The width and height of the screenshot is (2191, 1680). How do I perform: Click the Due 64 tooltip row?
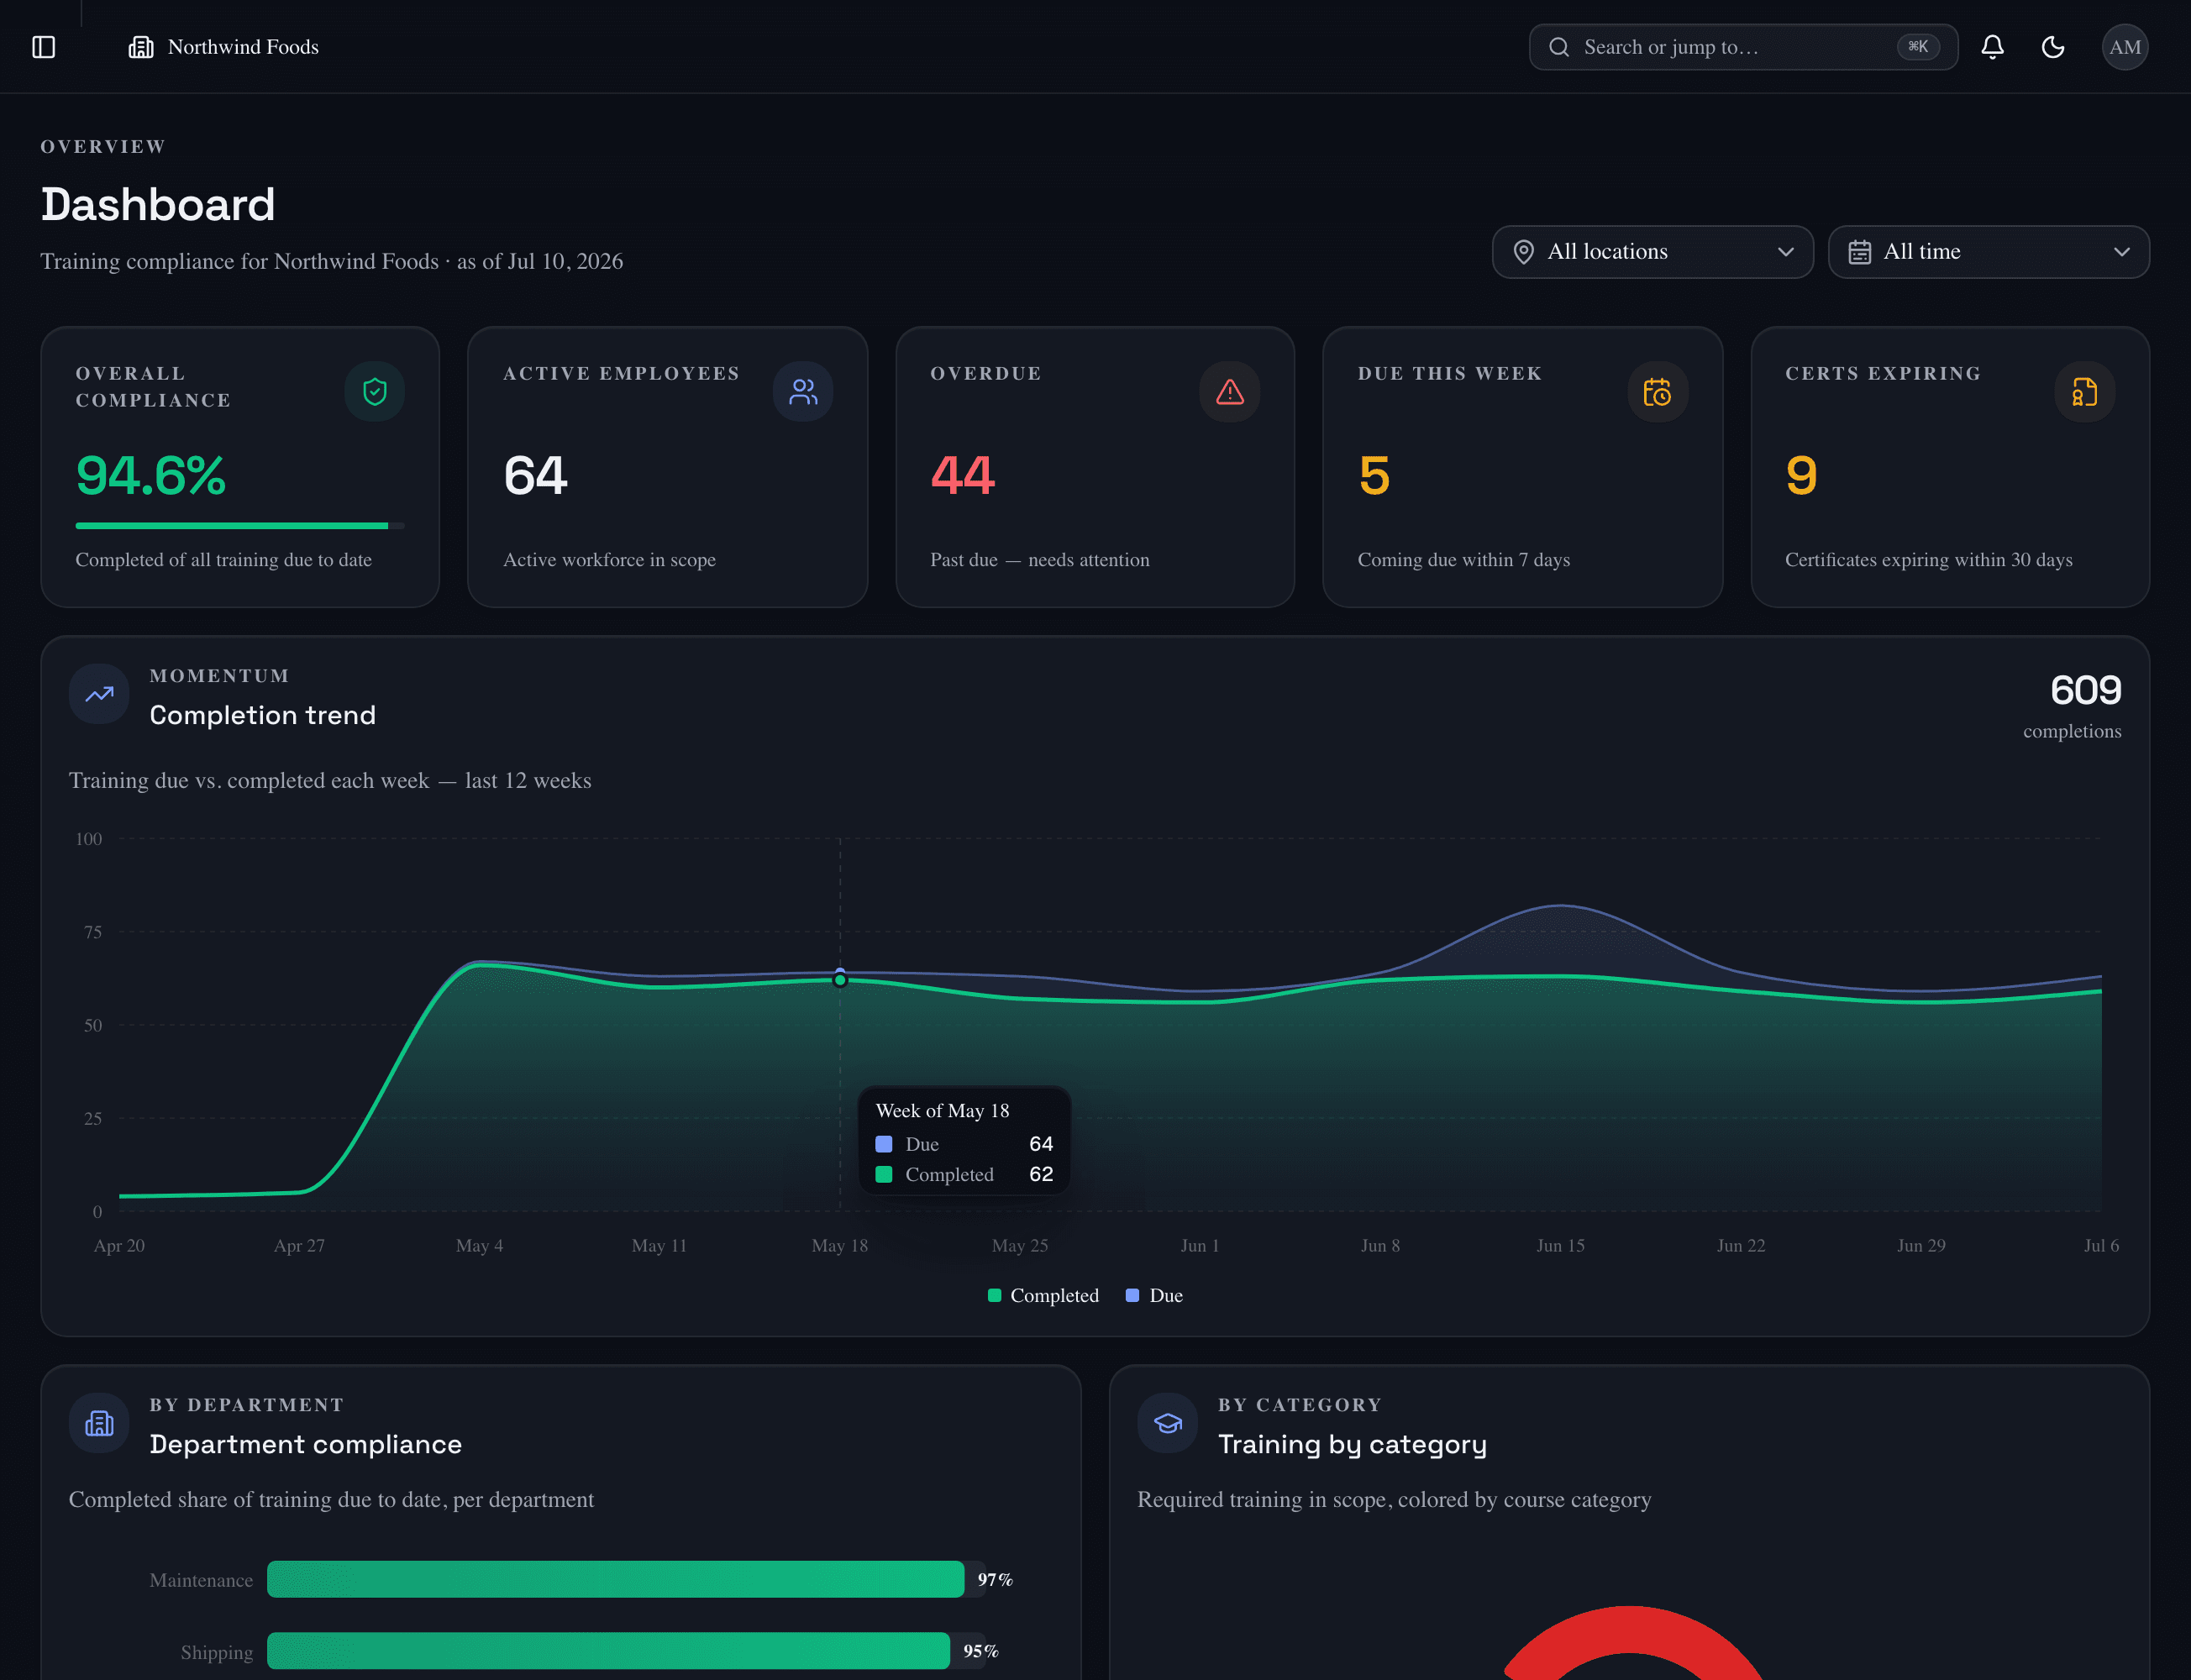964,1144
